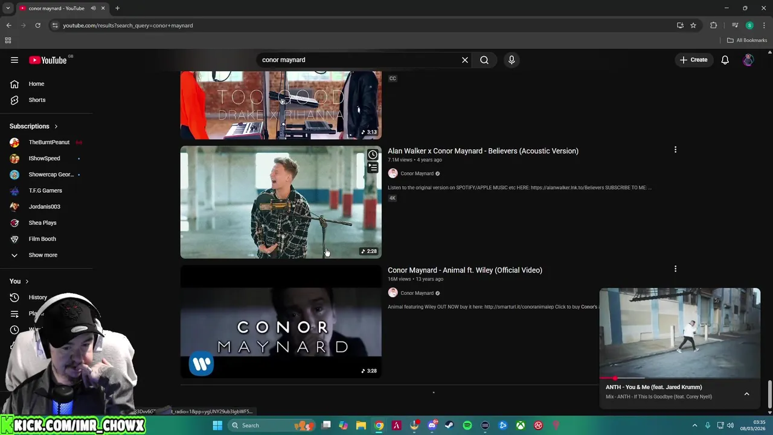Open the Windows Start menu
This screenshot has height=435, width=773.
217,425
